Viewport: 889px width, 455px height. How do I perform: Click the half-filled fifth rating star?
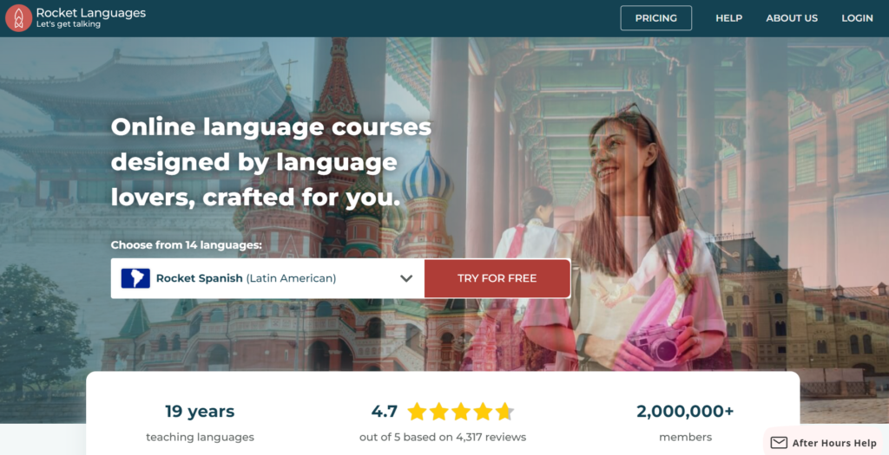click(x=504, y=412)
